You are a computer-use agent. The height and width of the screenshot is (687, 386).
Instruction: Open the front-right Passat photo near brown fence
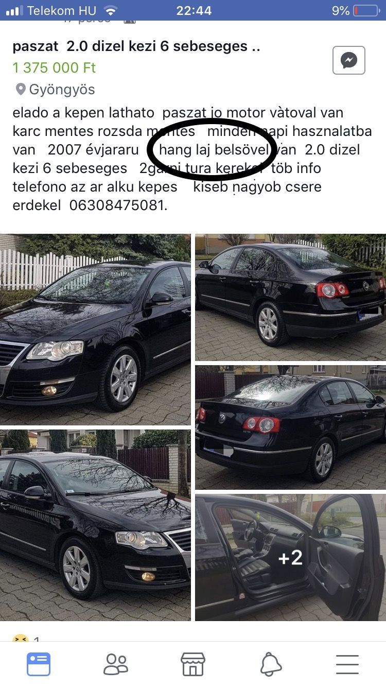[x=95, y=525]
